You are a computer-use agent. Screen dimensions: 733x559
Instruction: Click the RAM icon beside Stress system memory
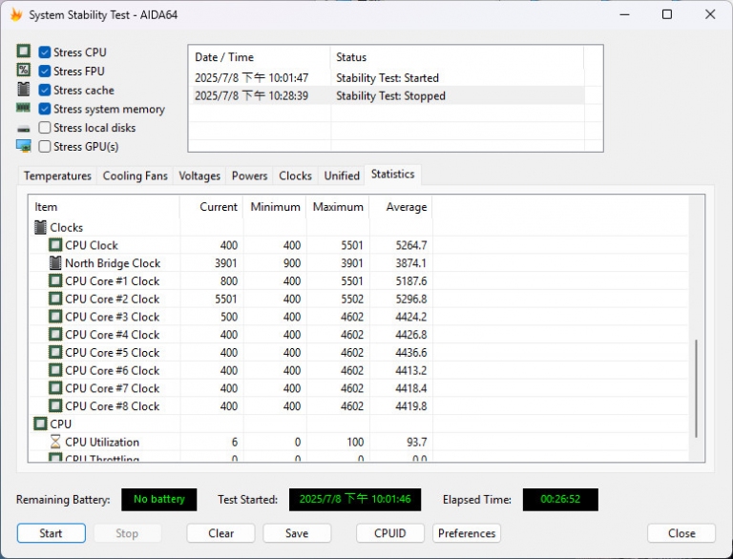click(x=23, y=108)
